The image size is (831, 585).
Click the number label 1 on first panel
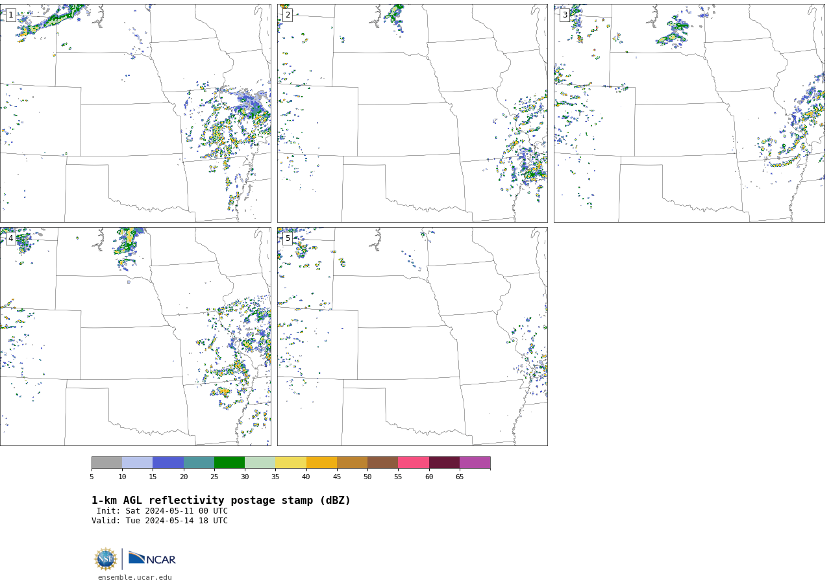[10, 15]
